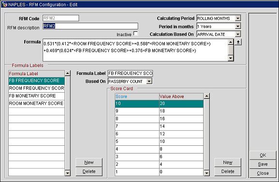The width and height of the screenshot is (279, 182).
Task: Select ROOM MONETARY SCORE label row
Action: (x=36, y=104)
